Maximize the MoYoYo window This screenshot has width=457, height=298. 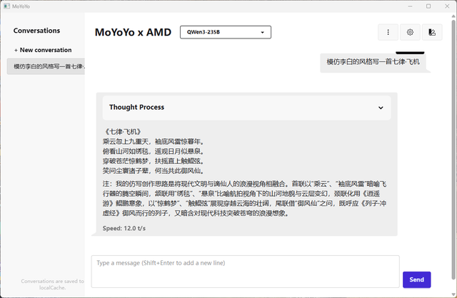(428, 6)
